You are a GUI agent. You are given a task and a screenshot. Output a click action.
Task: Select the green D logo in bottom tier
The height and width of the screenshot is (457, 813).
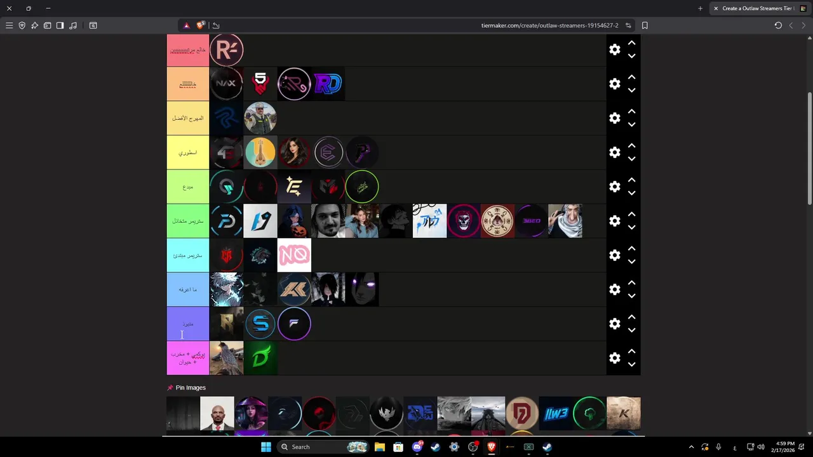coord(260,358)
